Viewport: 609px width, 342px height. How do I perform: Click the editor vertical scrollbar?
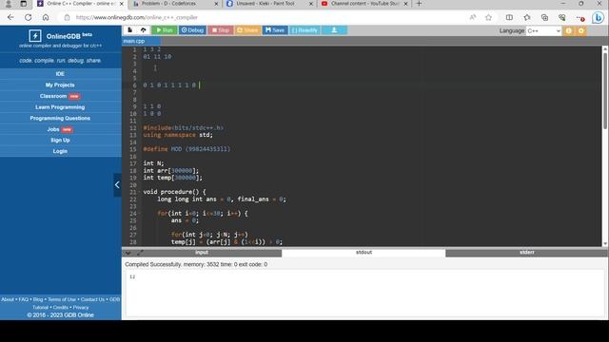[x=605, y=91]
